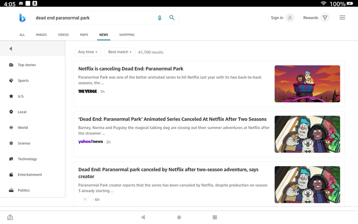Collapse the sidebar with the left arrow

coord(10,48)
